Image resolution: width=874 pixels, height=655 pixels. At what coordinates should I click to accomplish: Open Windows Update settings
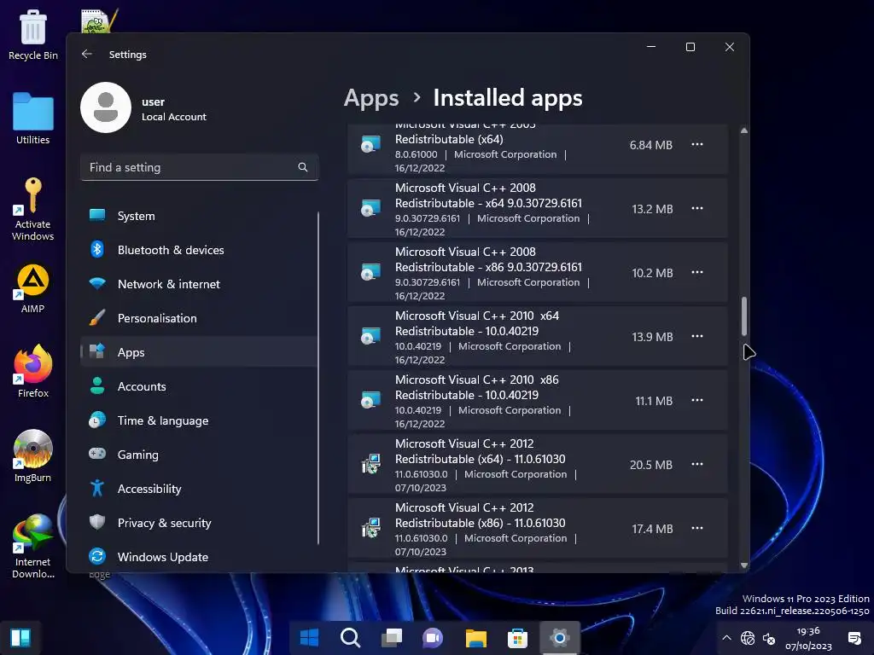pos(199,557)
